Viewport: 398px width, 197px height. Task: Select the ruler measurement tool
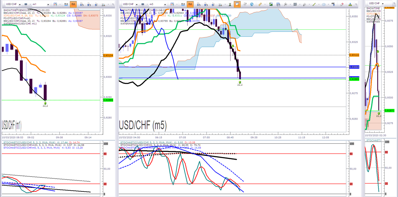pos(260,4)
